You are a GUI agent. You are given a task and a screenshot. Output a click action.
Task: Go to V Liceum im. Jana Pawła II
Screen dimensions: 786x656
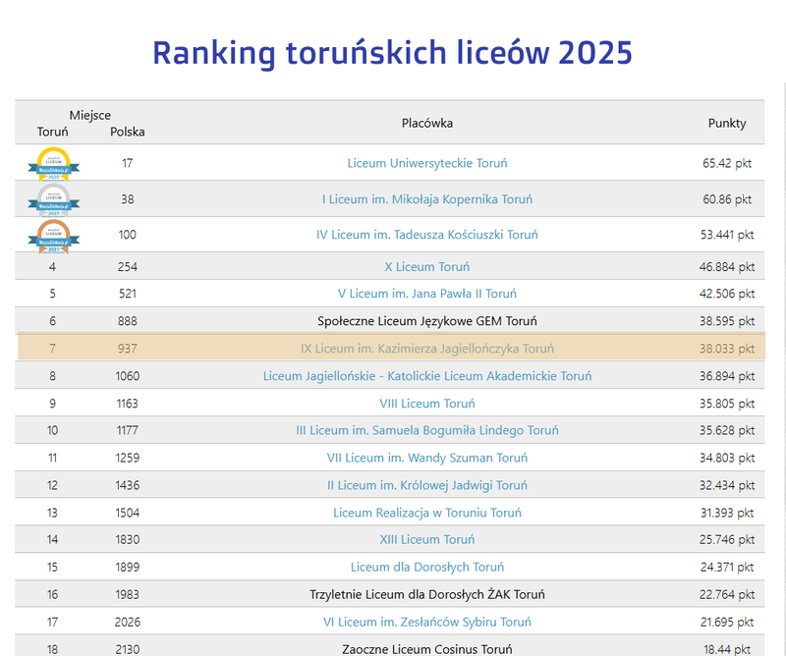pyautogui.click(x=427, y=294)
